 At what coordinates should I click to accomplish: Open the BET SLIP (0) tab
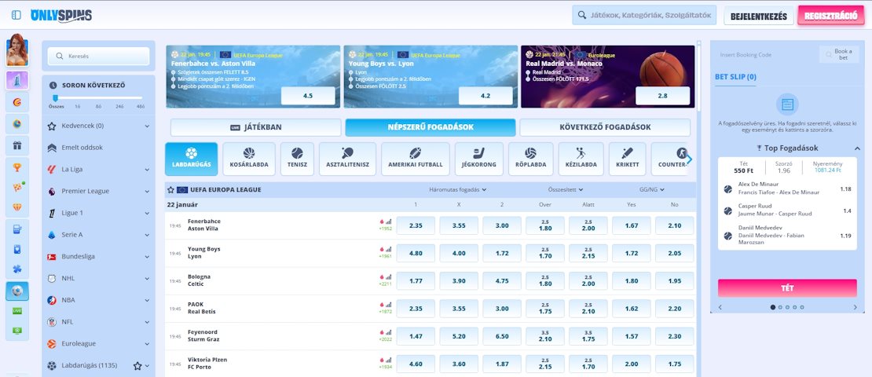pyautogui.click(x=735, y=77)
